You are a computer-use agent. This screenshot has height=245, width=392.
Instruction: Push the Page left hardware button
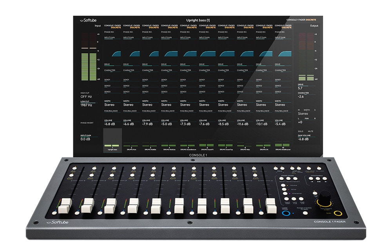276,168
